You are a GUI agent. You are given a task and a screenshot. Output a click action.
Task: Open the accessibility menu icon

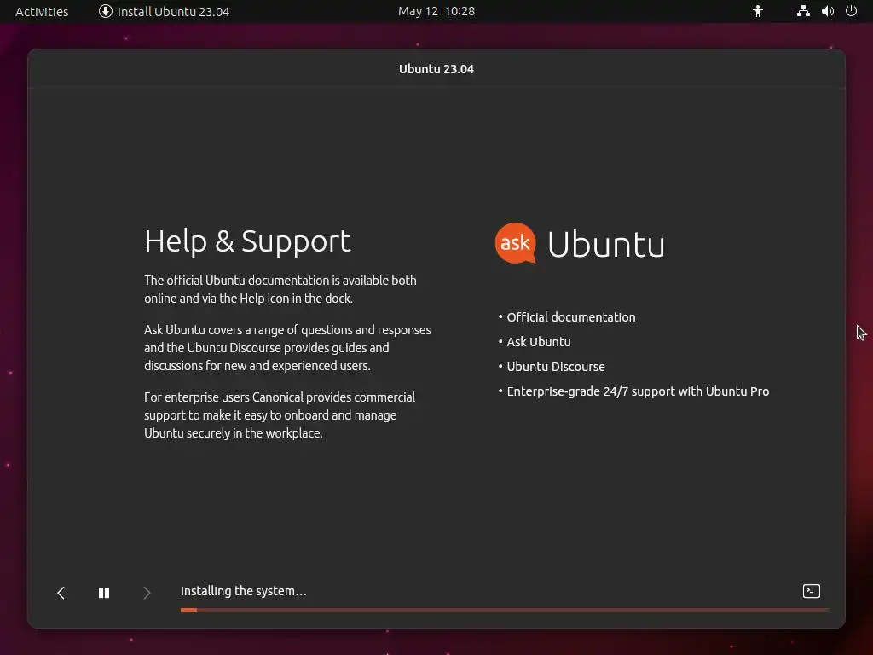click(758, 11)
